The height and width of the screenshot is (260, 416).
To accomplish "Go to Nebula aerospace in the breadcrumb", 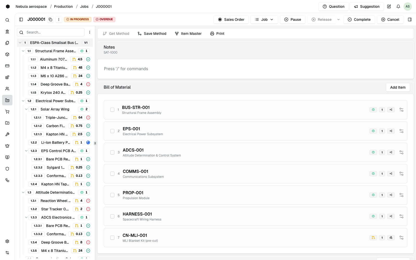I will point(31,6).
